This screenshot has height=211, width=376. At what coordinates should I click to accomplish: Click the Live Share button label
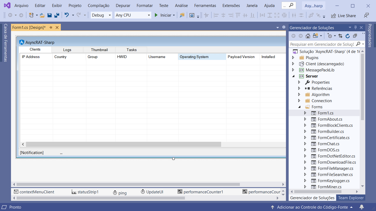(x=347, y=16)
